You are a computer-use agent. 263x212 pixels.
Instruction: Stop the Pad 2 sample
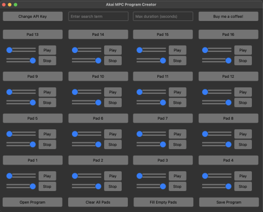point(113,187)
